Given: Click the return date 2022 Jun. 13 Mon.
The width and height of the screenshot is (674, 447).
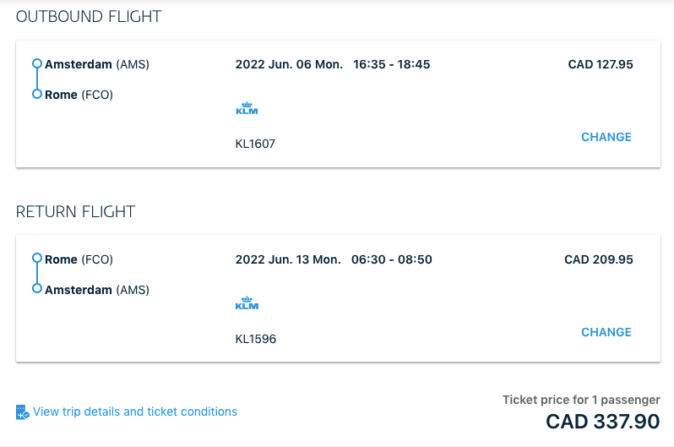Looking at the screenshot, I should tap(288, 260).
